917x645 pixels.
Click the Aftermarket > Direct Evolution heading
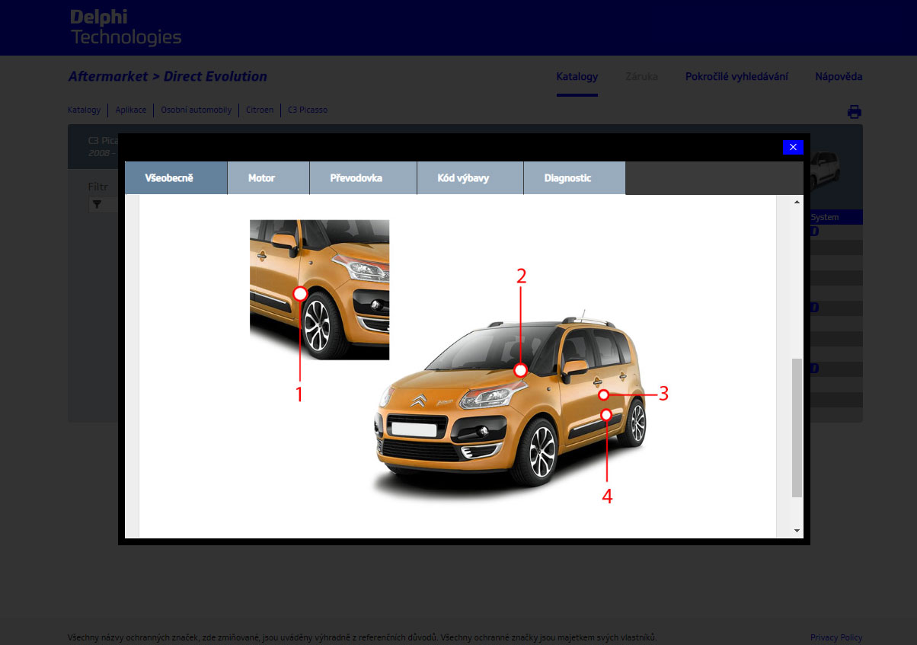[x=168, y=76]
